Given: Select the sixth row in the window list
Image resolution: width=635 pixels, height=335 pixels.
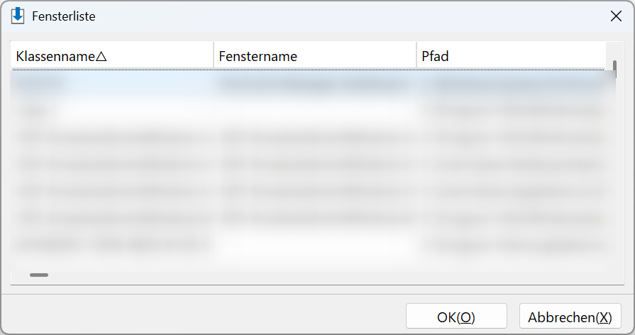Looking at the screenshot, I should 308,219.
